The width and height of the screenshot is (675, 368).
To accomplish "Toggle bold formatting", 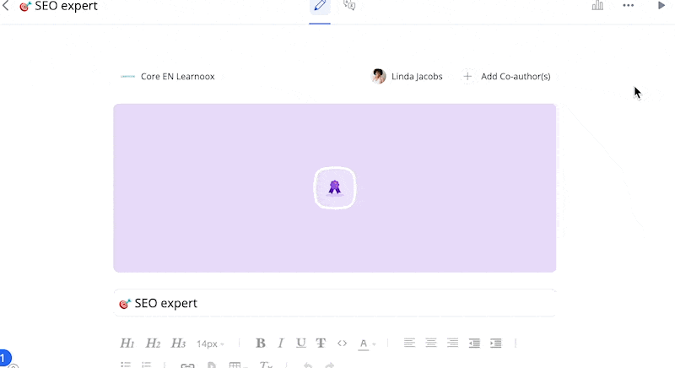I will [261, 344].
